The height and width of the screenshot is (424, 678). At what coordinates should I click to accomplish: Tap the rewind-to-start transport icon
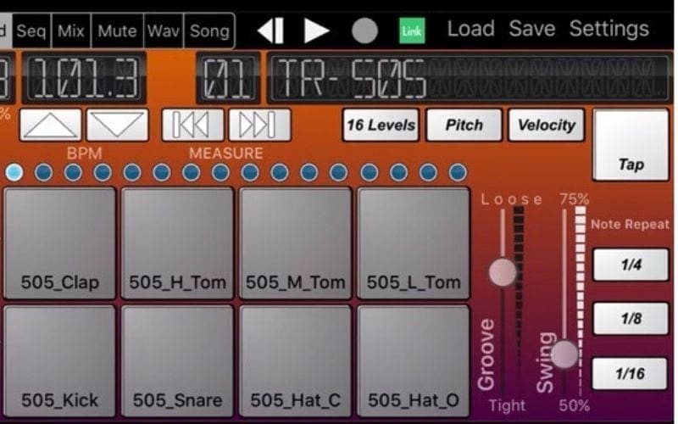[270, 31]
